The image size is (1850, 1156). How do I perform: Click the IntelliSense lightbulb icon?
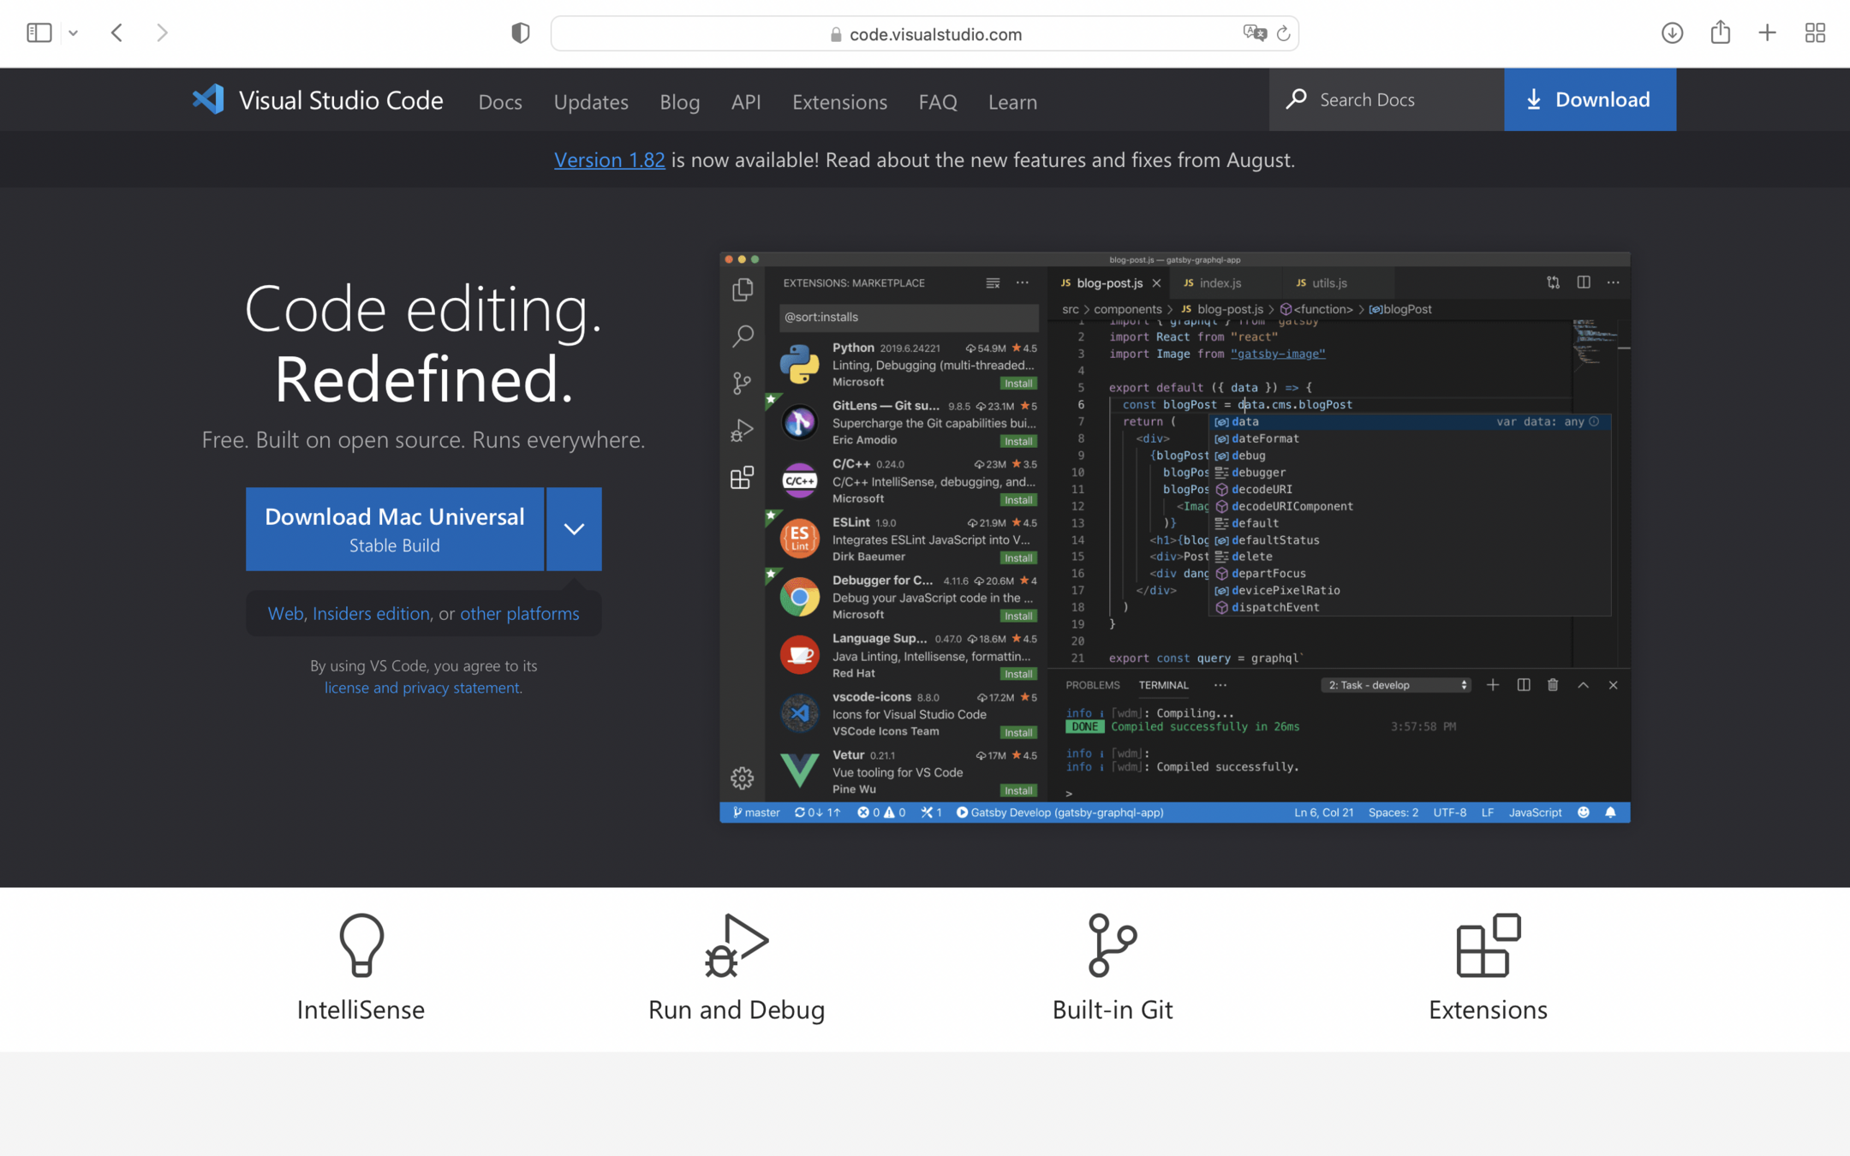coord(361,944)
